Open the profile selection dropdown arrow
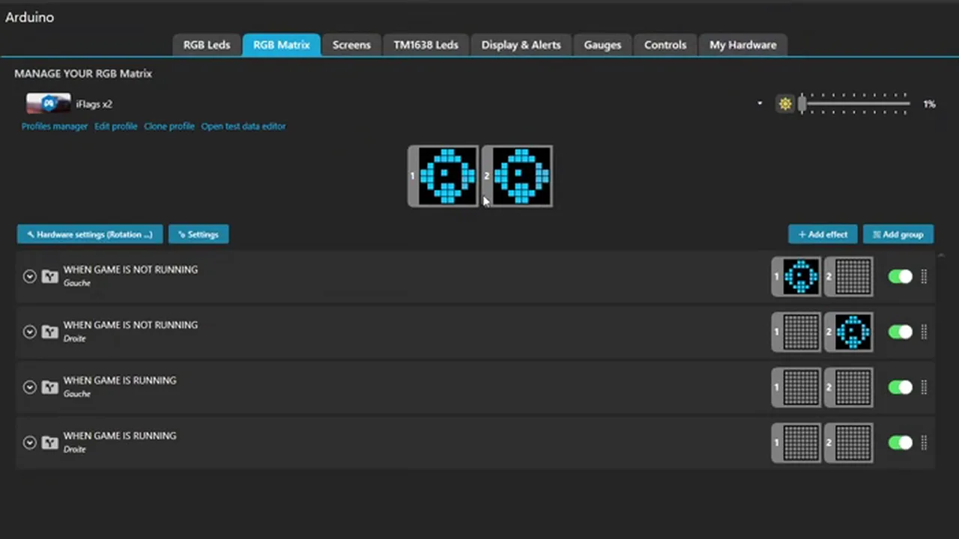This screenshot has width=959, height=539. (x=760, y=104)
